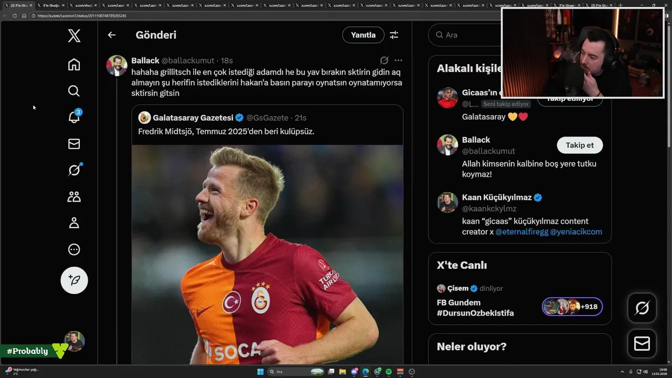Follow Ballack with Takip et button
Viewport: 672px width, 378px height.
(580, 145)
